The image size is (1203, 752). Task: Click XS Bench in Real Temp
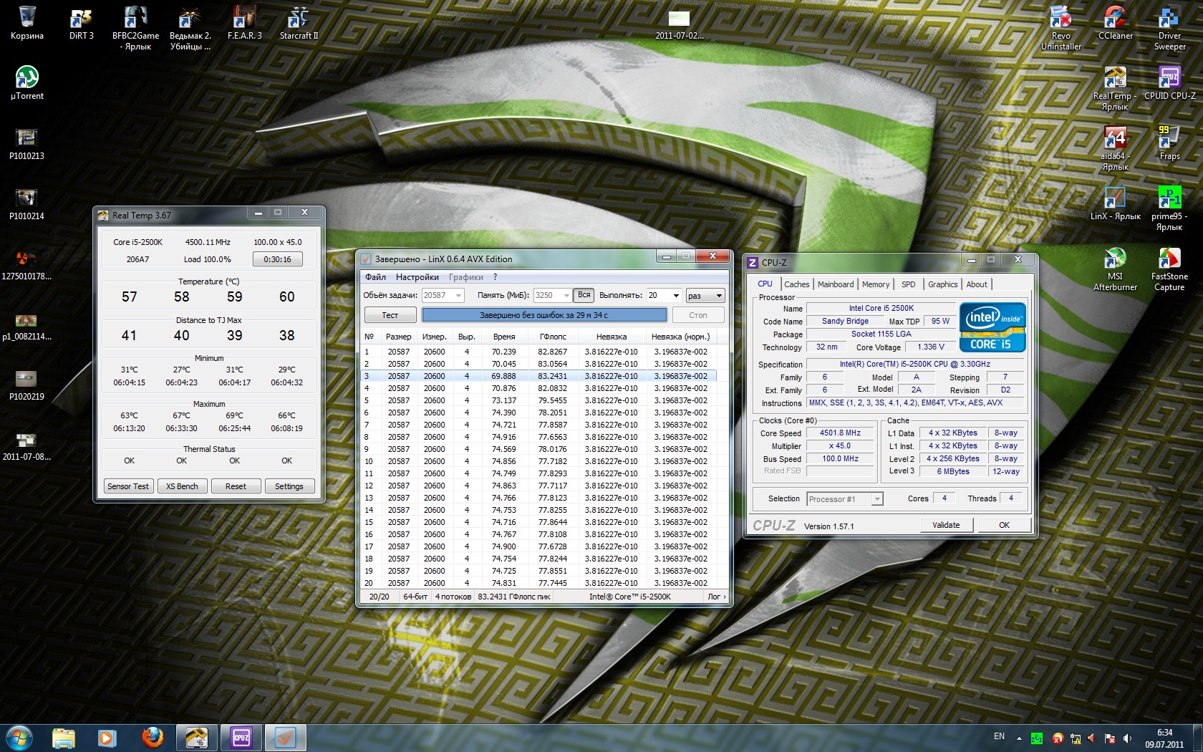182,486
